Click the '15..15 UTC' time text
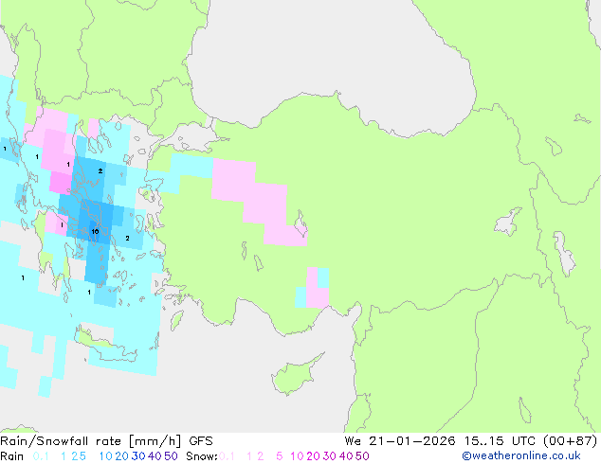Image resolution: width=601 pixels, height=464 pixels. pyautogui.click(x=501, y=441)
